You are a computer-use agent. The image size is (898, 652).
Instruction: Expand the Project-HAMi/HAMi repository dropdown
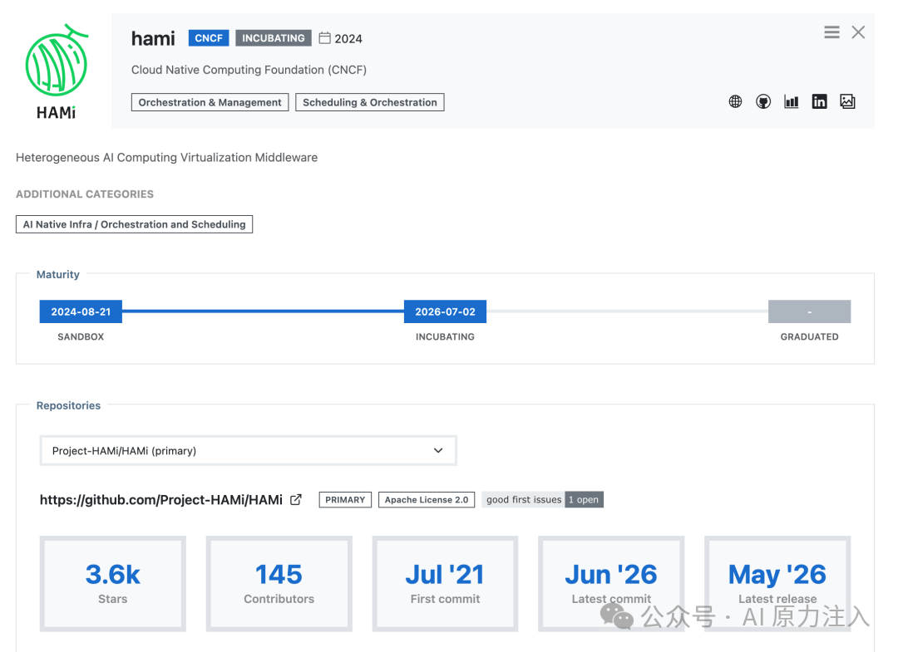click(x=248, y=451)
